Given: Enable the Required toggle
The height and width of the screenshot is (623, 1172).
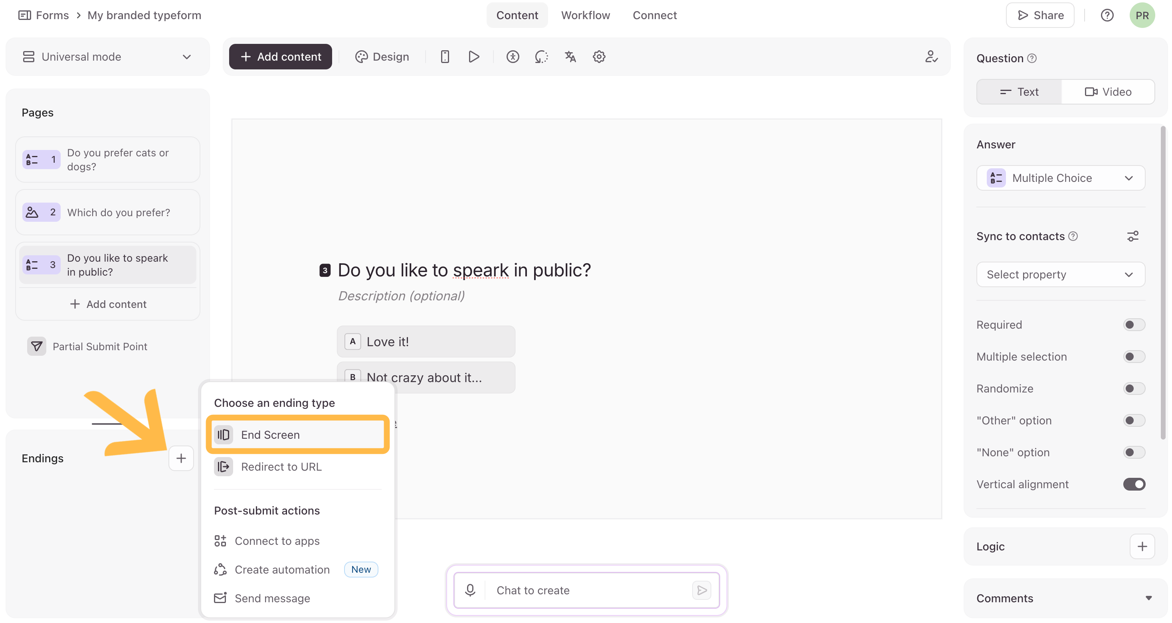Looking at the screenshot, I should point(1134,325).
